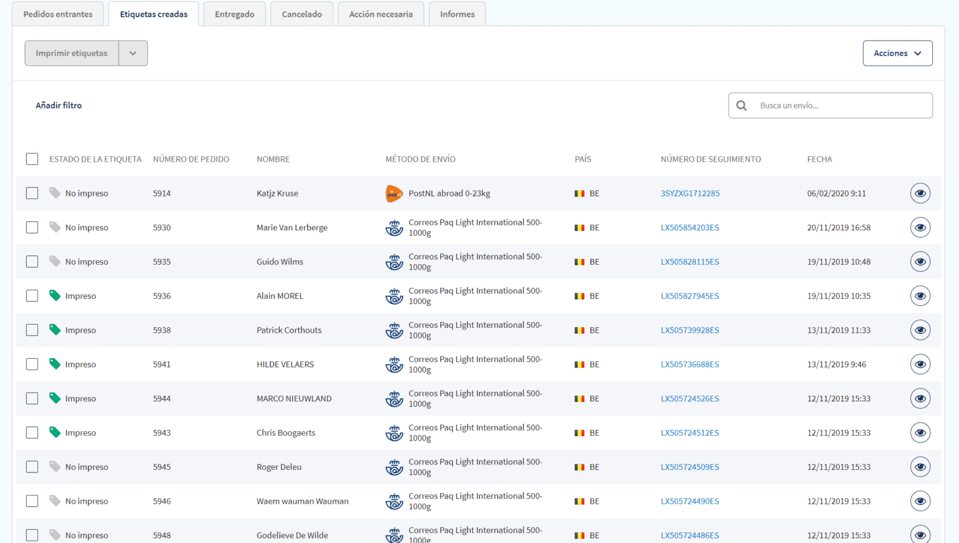Toggle the select-all checkbox in header
The width and height of the screenshot is (959, 543).
click(32, 159)
